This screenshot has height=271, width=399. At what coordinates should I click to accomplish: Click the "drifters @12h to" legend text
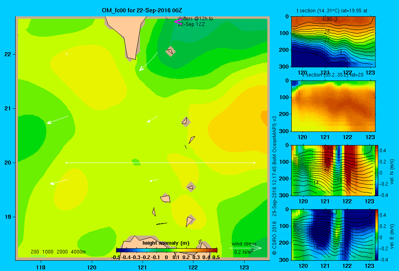[x=196, y=19]
